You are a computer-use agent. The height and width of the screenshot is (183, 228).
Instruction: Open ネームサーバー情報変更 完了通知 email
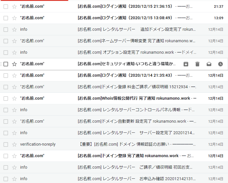(x=114, y=41)
